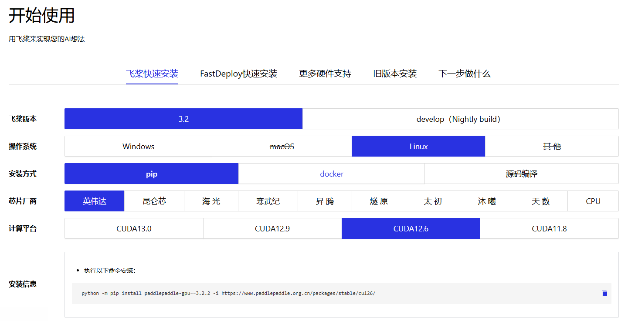Select 昆仑芯 chip vendor
This screenshot has width=628, height=321.
pyautogui.click(x=154, y=201)
